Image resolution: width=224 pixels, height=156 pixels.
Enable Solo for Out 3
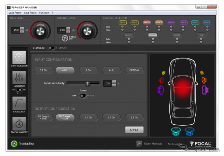pyautogui.click(x=147, y=27)
